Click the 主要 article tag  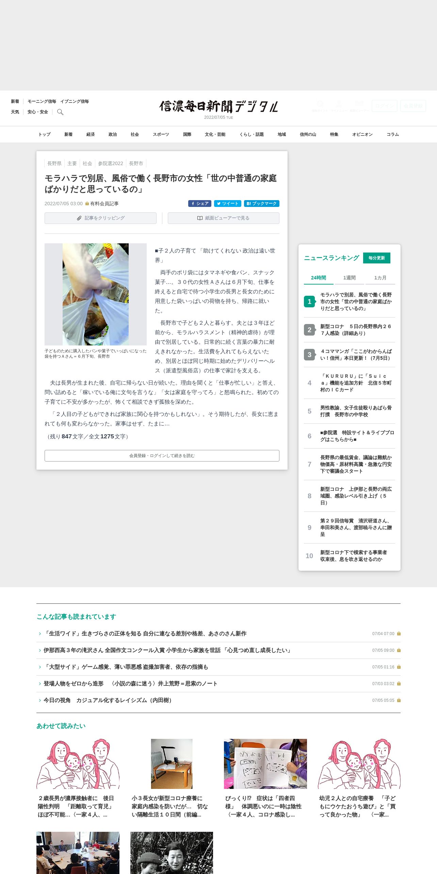[72, 163]
